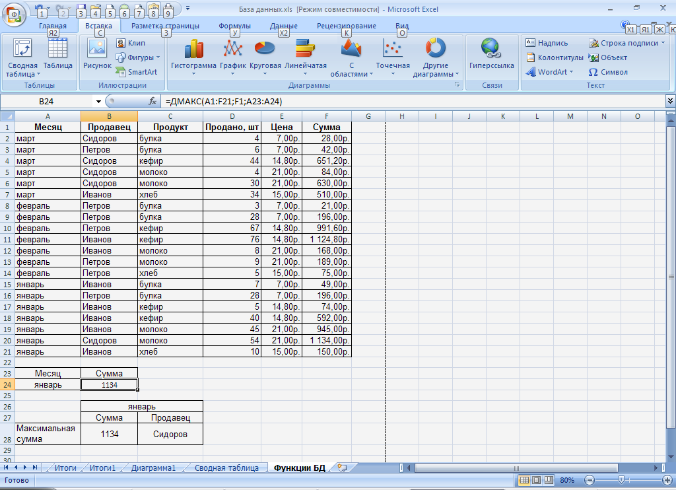The height and width of the screenshot is (490, 676).
Task: Click the vertical scrollbar thumb
Action: click(671, 277)
